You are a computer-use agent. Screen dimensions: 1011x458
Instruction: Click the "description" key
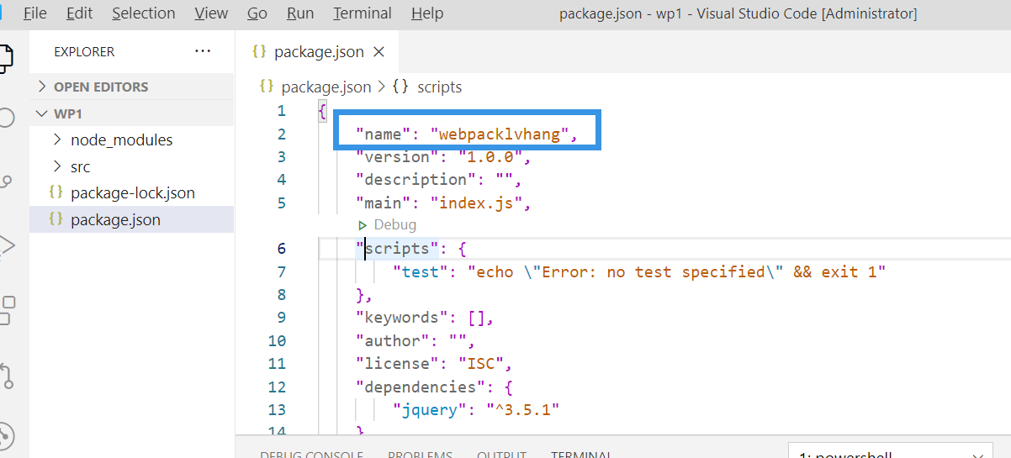click(416, 180)
